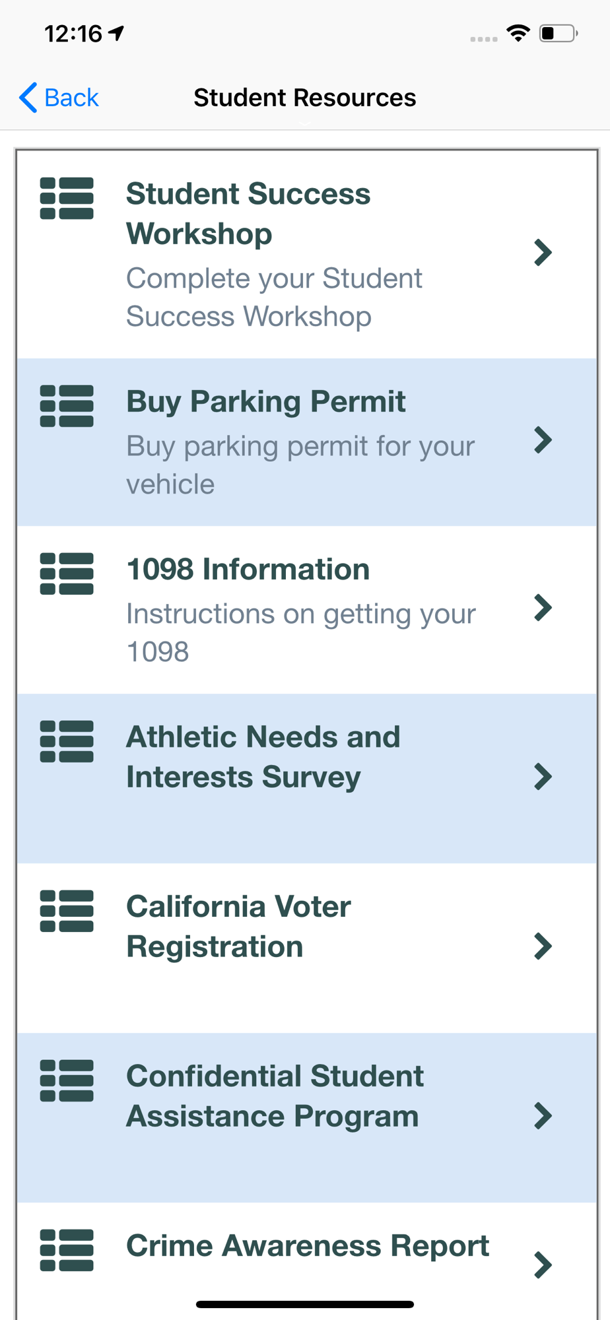Select the Buy Parking Permit title
610x1320 pixels.
pos(265,401)
